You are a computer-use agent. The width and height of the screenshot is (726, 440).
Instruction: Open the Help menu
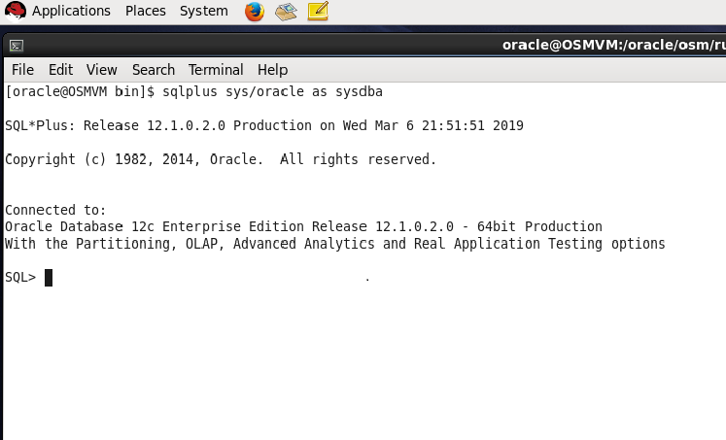pyautogui.click(x=272, y=70)
